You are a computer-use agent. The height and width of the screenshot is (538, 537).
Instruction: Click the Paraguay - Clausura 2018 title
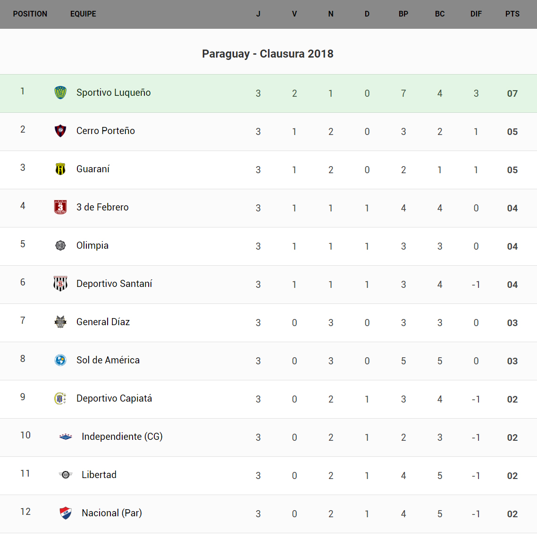(x=268, y=54)
